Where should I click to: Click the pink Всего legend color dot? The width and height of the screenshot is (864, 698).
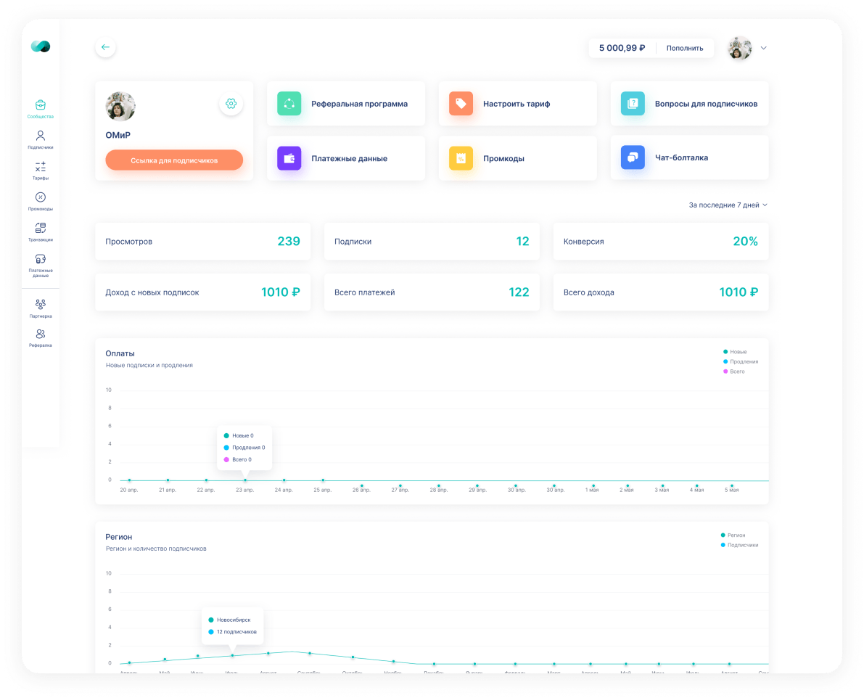click(725, 371)
